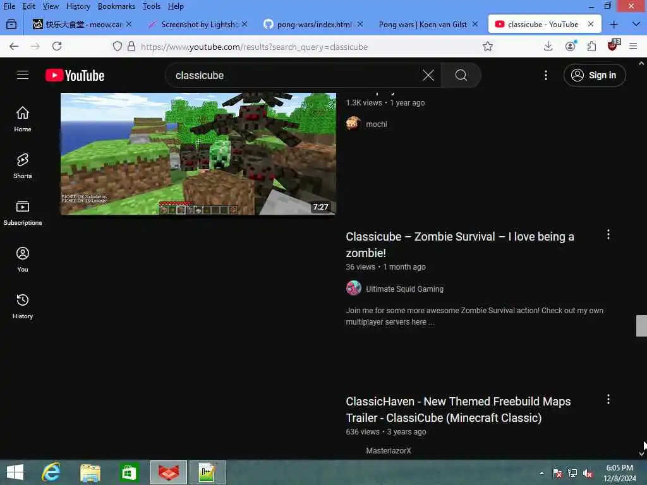Click Ultimate Squid Gaming avatar
Screen dimensions: 647x485
click(354, 288)
